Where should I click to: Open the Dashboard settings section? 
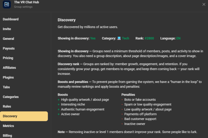point(11,19)
